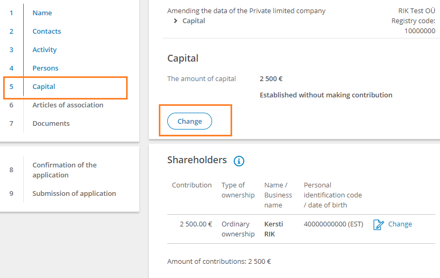Click the Change link for shareholder row

coord(400,224)
